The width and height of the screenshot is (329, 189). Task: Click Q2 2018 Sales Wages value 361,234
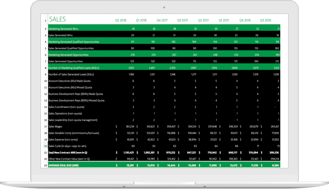pyautogui.click(x=130, y=127)
